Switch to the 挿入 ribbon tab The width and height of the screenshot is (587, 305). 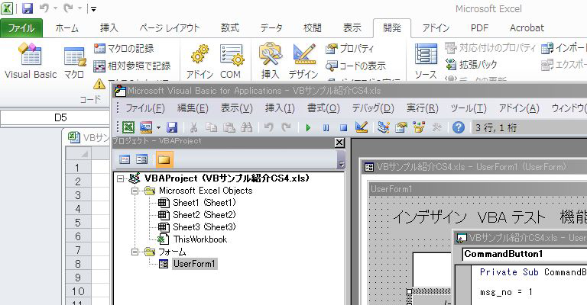pyautogui.click(x=109, y=28)
